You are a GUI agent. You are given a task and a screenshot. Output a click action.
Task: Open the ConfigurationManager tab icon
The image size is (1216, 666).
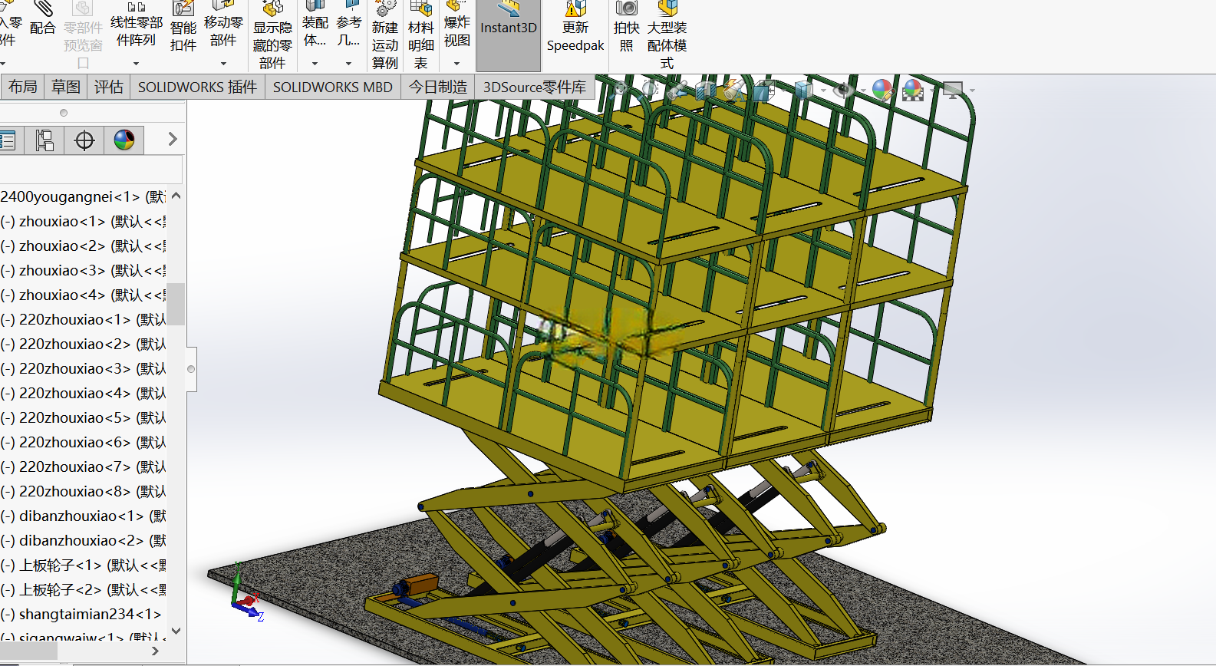(x=44, y=140)
